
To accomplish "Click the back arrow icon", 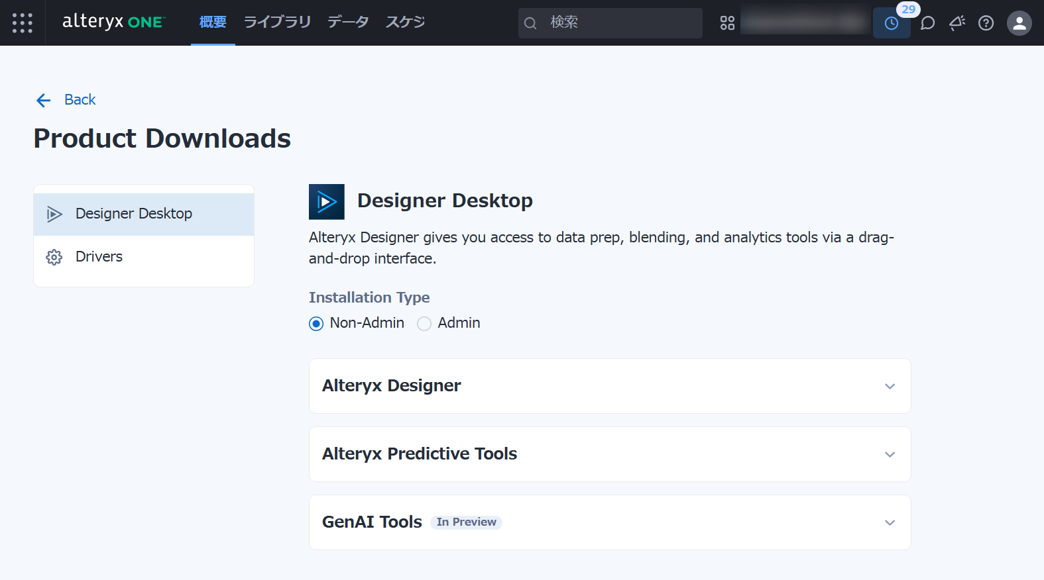I will point(44,100).
